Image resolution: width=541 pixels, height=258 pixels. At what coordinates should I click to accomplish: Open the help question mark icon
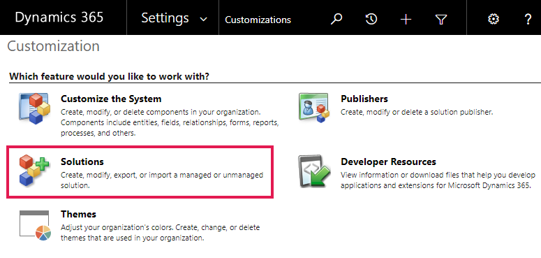(528, 20)
